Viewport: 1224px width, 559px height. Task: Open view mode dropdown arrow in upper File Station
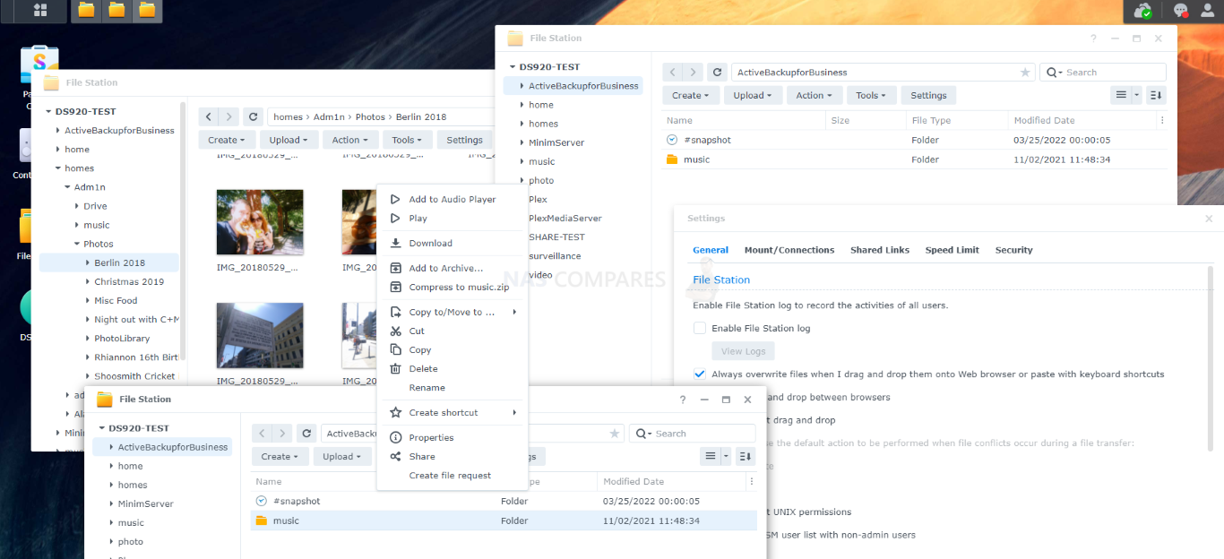pyautogui.click(x=1137, y=95)
